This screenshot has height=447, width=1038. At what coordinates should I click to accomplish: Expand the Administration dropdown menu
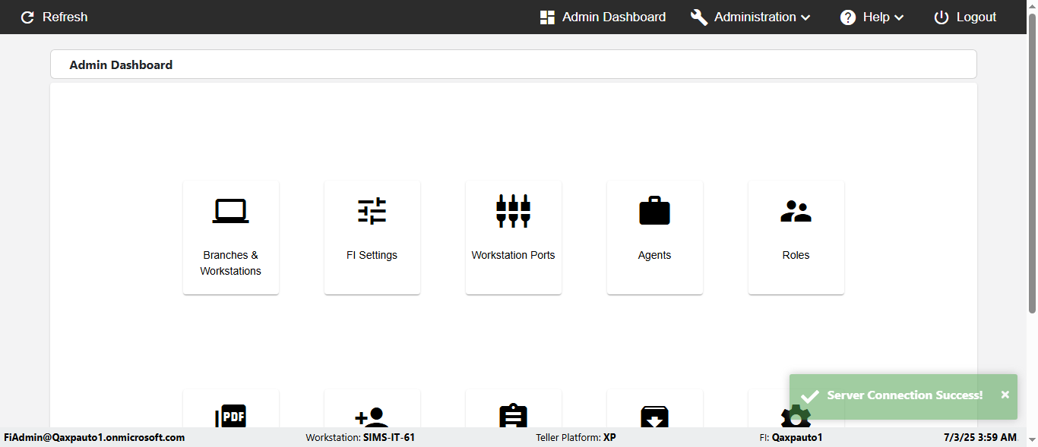751,17
